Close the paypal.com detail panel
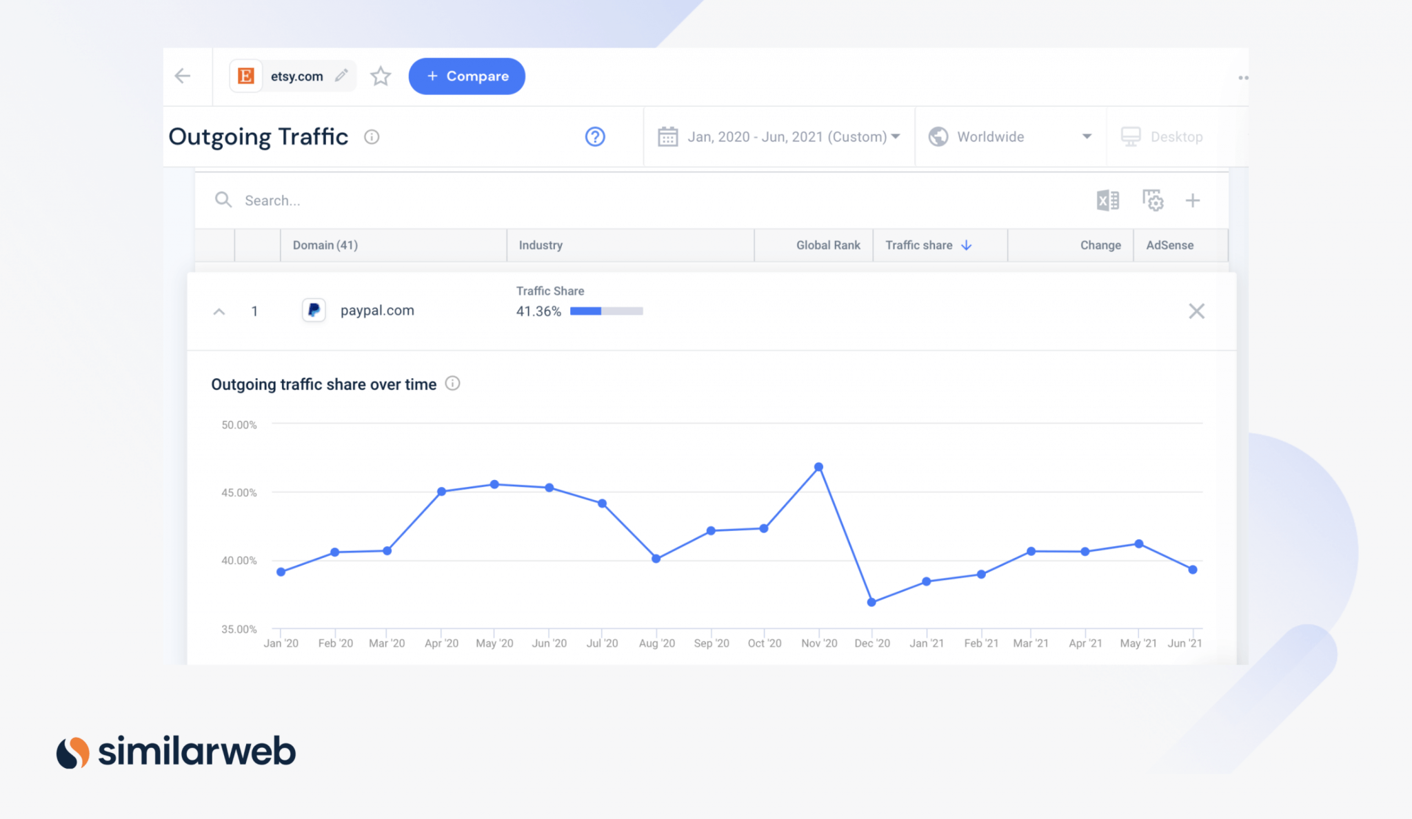Viewport: 1412px width, 819px height. [1196, 311]
